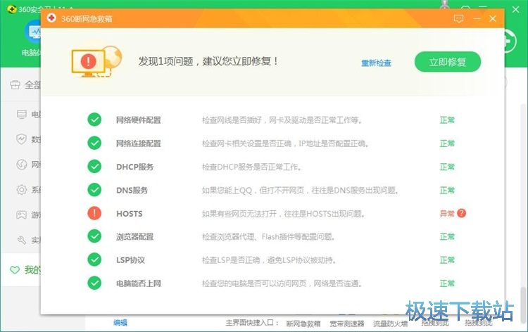
Task: Click the red cross logo of 360断网急救箱
Action: (51, 18)
